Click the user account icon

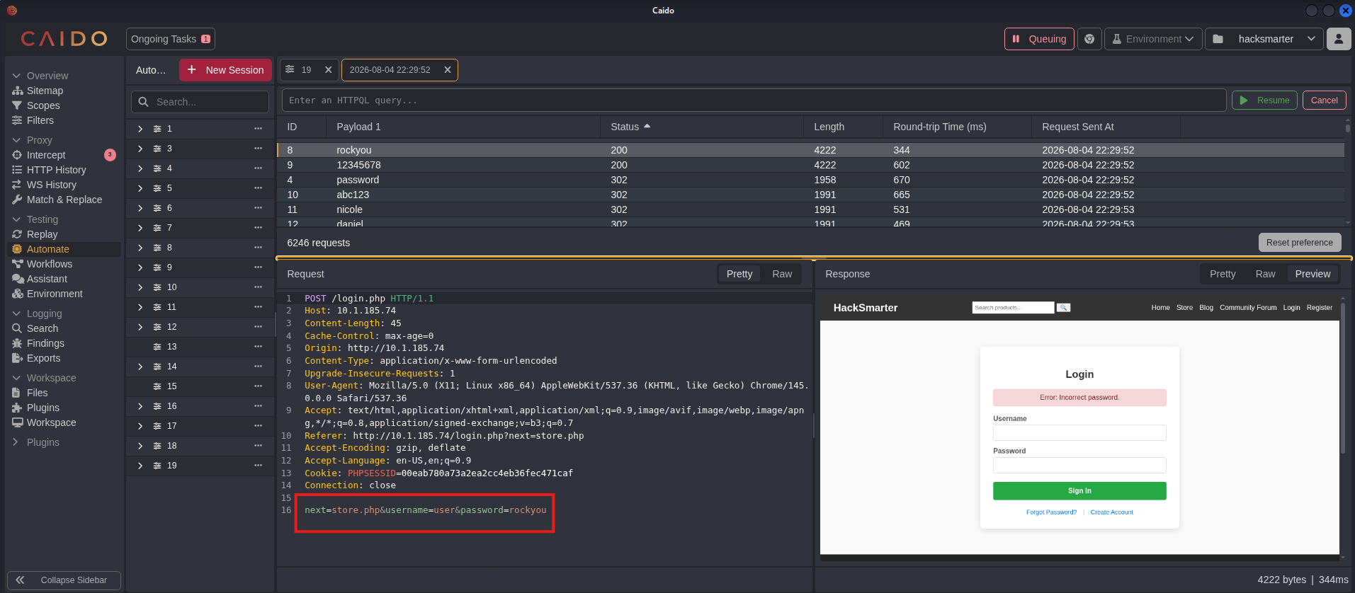click(1338, 39)
